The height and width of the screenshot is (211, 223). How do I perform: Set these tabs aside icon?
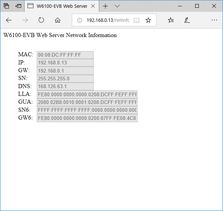[x=18, y=6]
